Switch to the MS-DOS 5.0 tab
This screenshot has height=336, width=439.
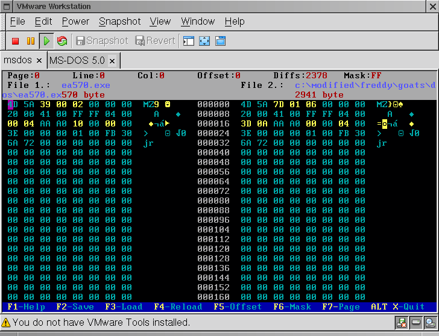pyautogui.click(x=77, y=60)
